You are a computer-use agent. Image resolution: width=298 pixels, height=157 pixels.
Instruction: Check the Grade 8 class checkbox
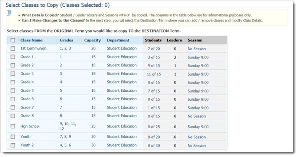coord(13,116)
